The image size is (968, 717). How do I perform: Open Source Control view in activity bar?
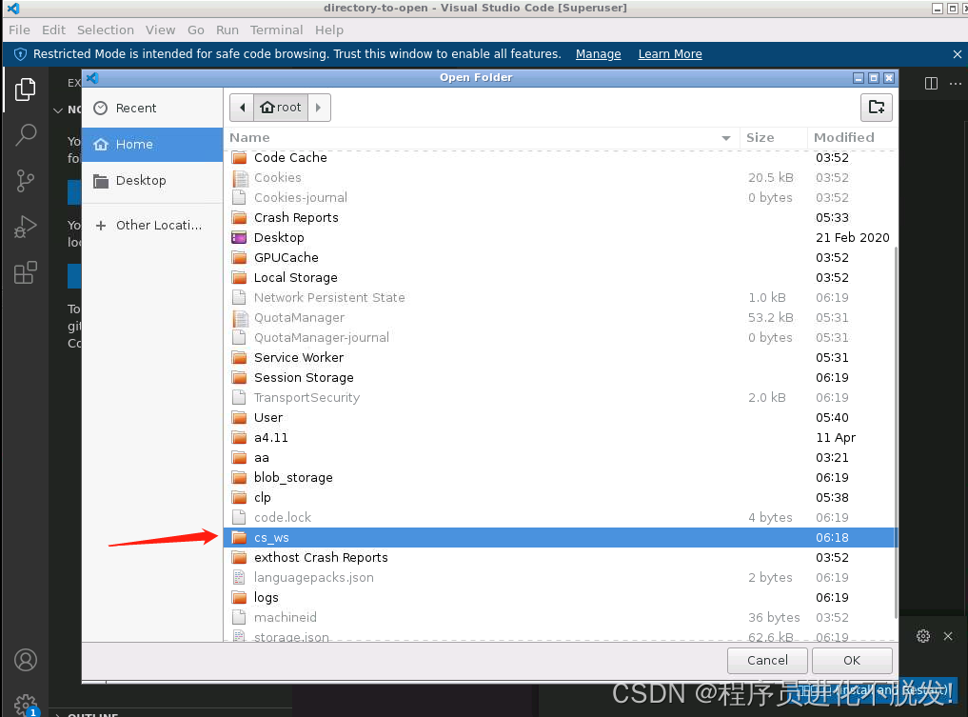26,181
